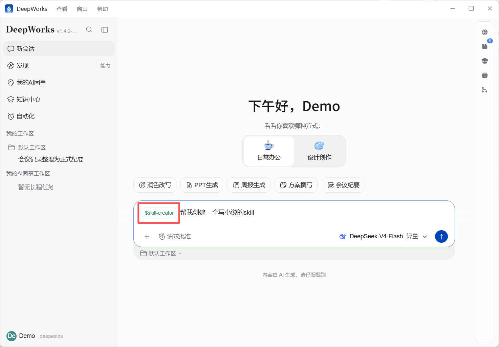This screenshot has width=499, height=347.
Task: Open the 查看 menu
Action: tap(62, 9)
